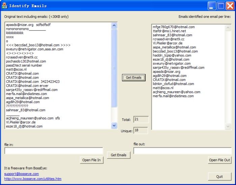The height and width of the screenshot is (185, 236).
Task: Click 'CRATIX@hotmail.com' in results list
Action: tap(169, 80)
